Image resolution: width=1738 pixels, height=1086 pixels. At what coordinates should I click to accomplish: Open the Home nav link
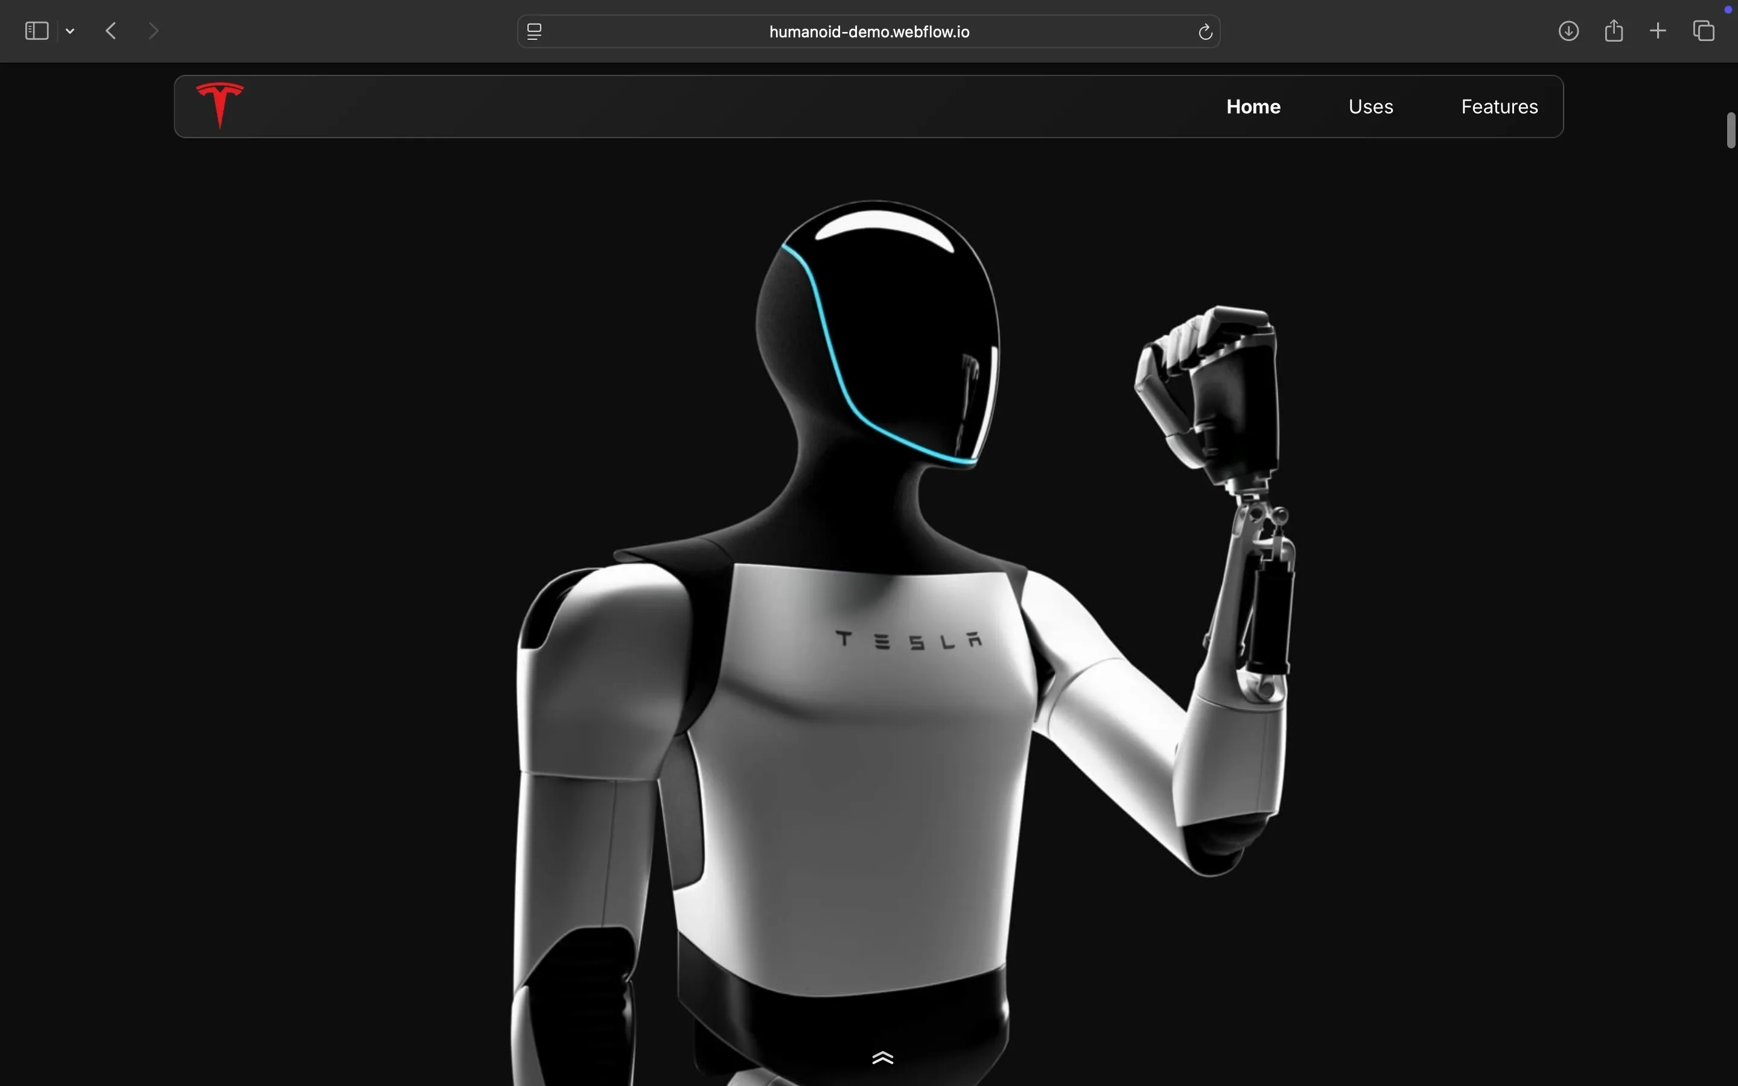1253,107
